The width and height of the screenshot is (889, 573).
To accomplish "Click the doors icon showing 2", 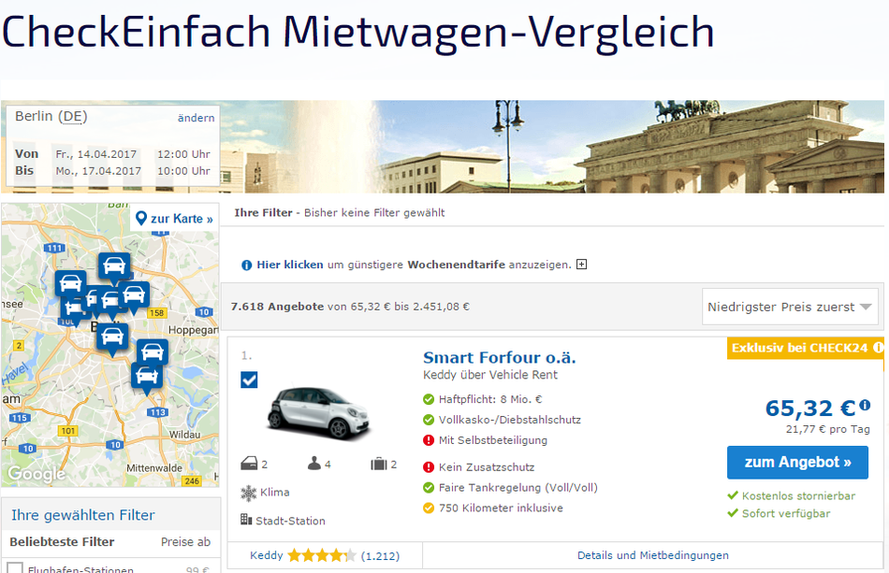I will point(249,465).
